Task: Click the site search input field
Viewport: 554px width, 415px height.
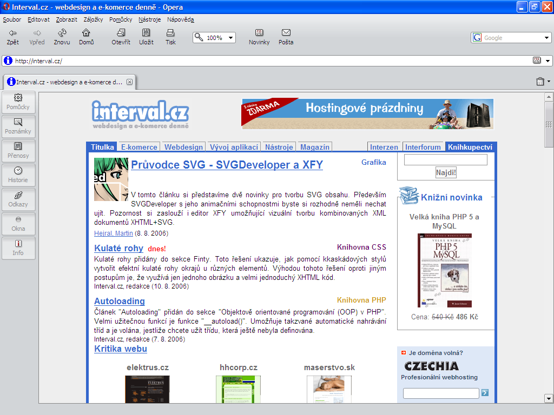Action: [x=446, y=159]
